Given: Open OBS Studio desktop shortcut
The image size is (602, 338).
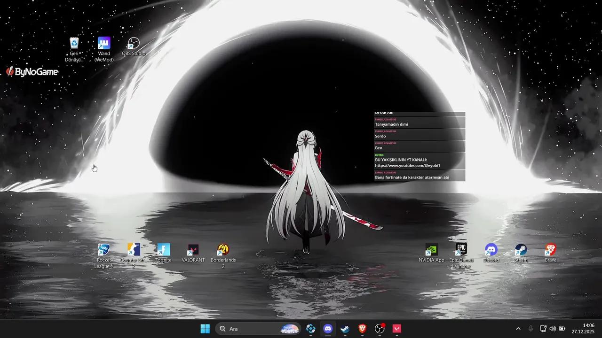Looking at the screenshot, I should [x=134, y=44].
